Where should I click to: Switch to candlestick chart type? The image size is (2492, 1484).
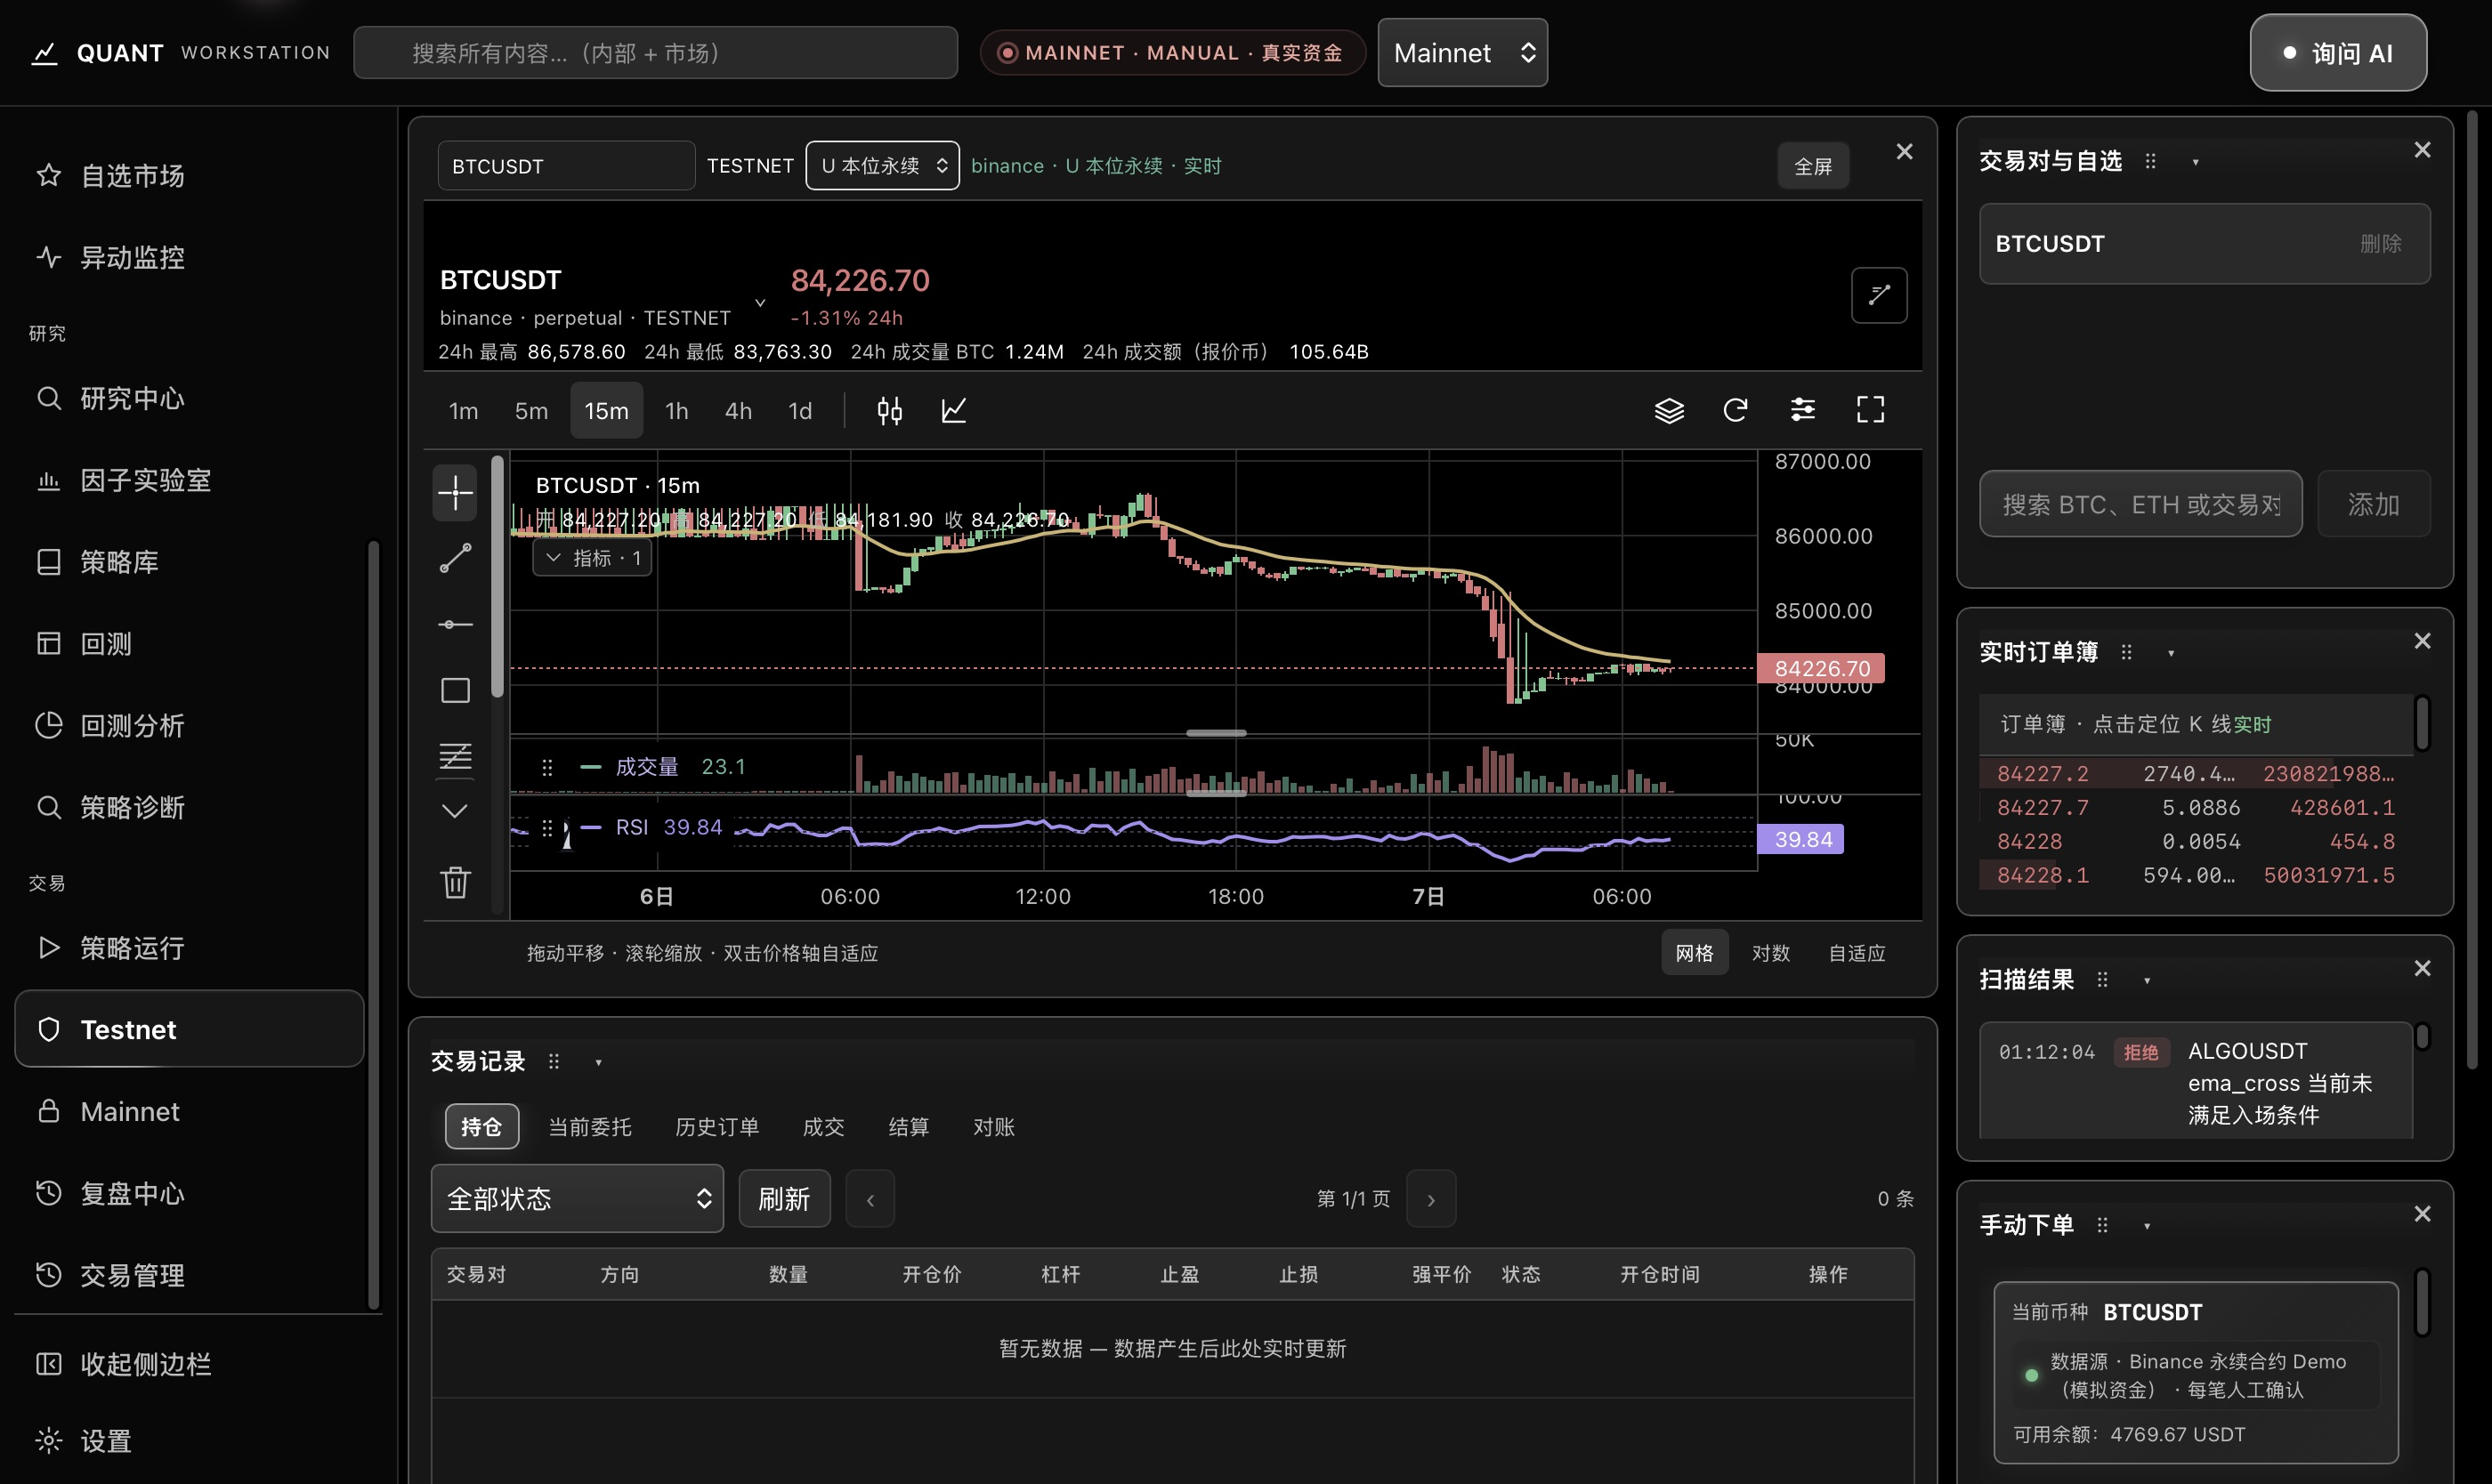tap(889, 410)
